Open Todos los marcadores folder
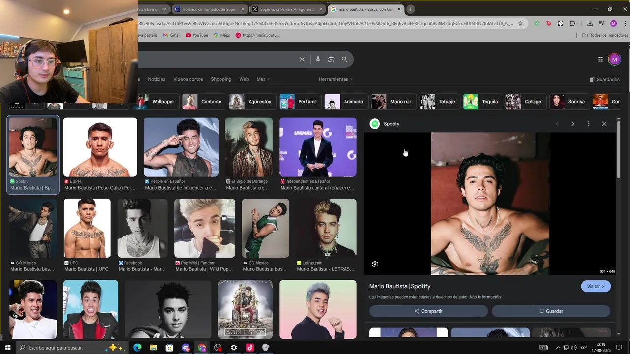 pyautogui.click(x=605, y=35)
